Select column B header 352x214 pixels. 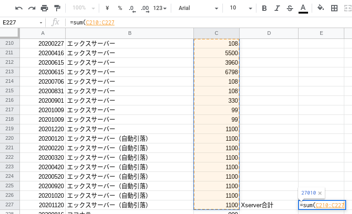[x=130, y=33]
